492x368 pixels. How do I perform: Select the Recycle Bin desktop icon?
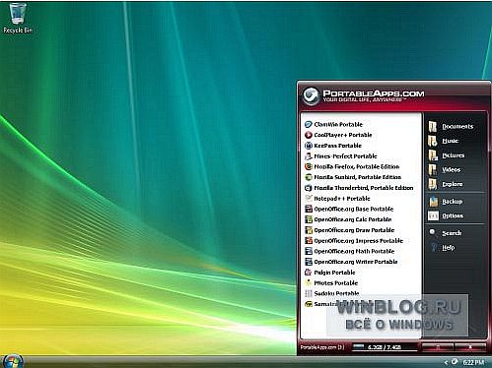tap(18, 18)
